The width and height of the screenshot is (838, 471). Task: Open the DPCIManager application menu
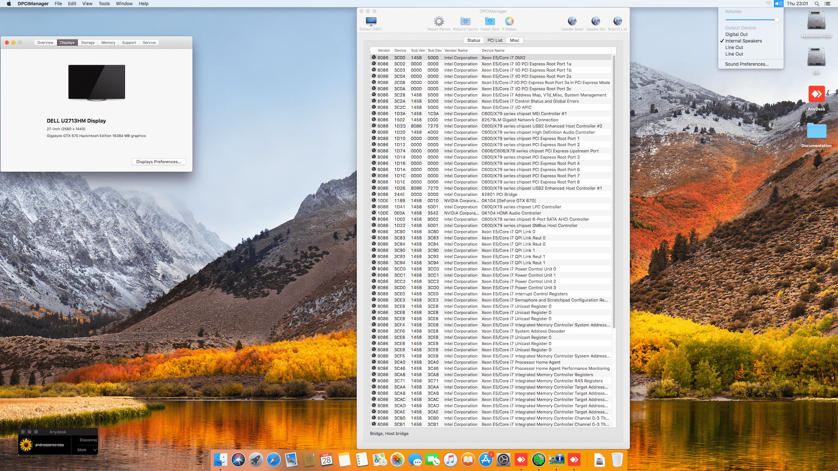coord(33,3)
